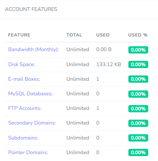Click the ACCOUNT FEATURES heading
158x161 pixels.
coord(31,9)
